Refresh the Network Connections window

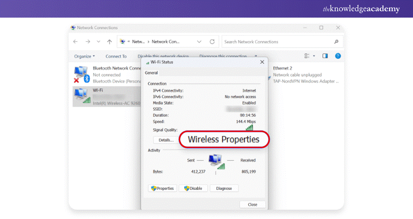pos(212,42)
